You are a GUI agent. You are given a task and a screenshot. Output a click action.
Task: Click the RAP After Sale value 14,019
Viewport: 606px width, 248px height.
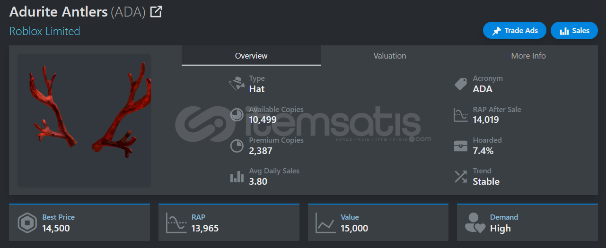coord(486,120)
